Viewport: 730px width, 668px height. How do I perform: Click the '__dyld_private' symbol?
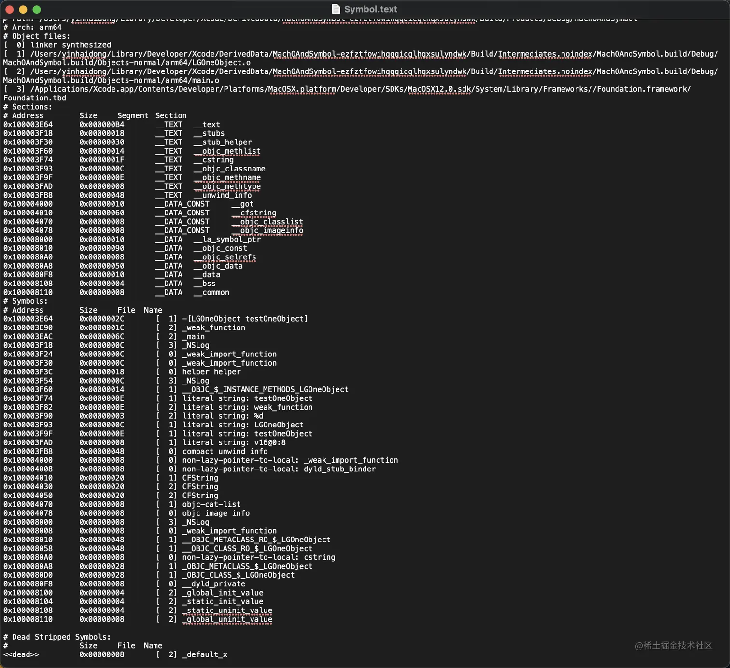214,584
